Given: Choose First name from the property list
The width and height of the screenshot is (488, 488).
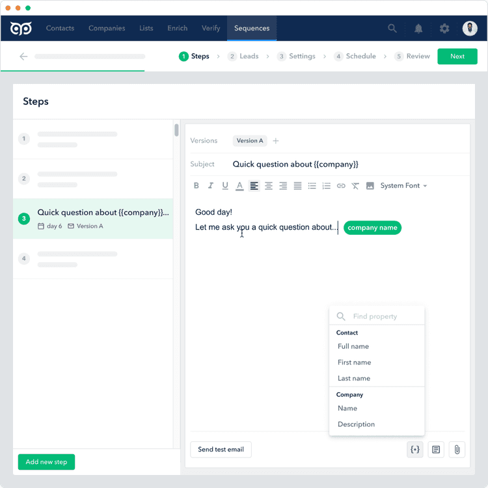Looking at the screenshot, I should 355,362.
